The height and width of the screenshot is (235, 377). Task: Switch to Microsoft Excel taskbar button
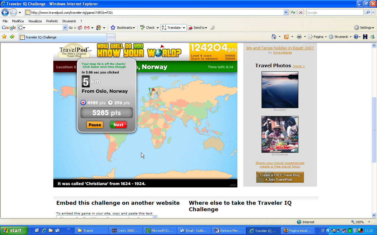coord(161,231)
